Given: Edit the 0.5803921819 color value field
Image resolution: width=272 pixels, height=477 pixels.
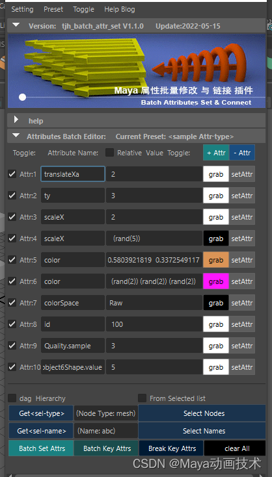Looking at the screenshot, I should click(154, 260).
